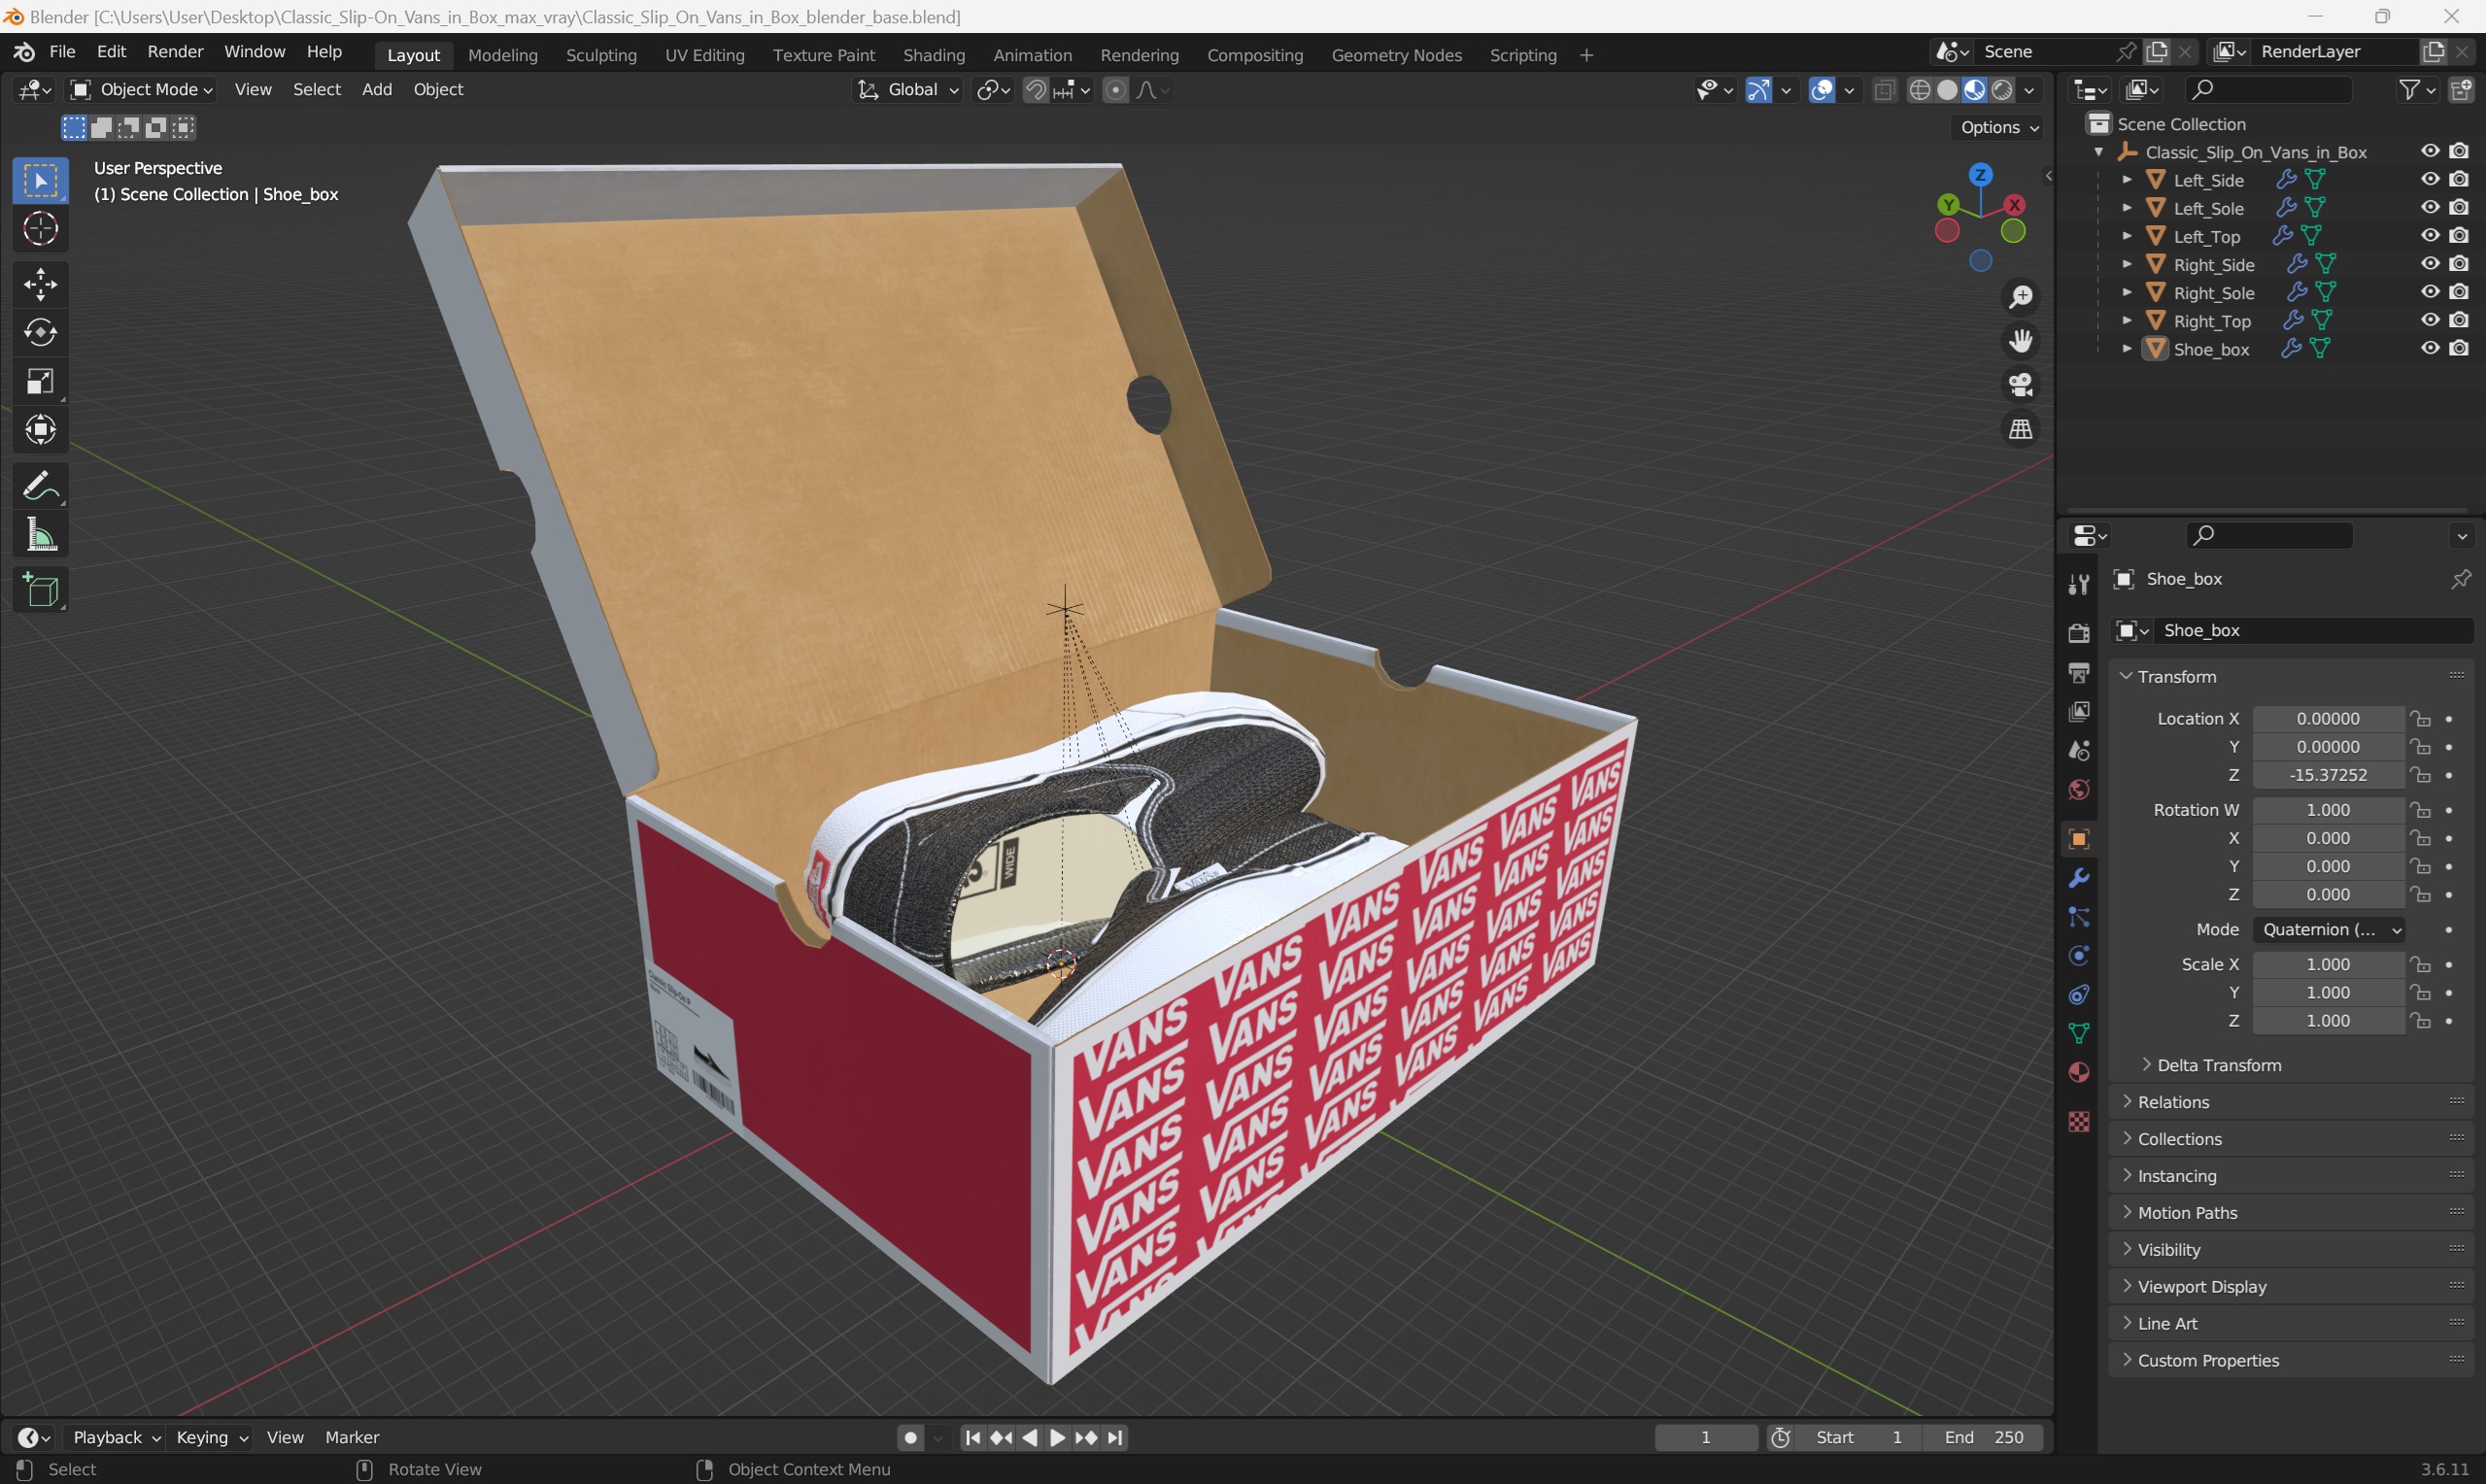The image size is (2486, 1484).
Task: Toggle the Show Overlays button
Action: point(1822,90)
